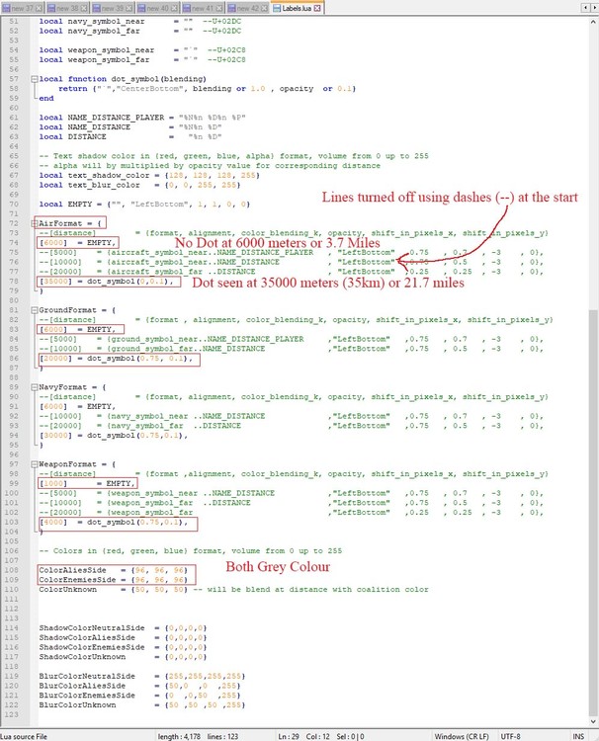599x741 pixels.
Task: Click the vertical scrollbar down arrow
Action: click(x=593, y=721)
